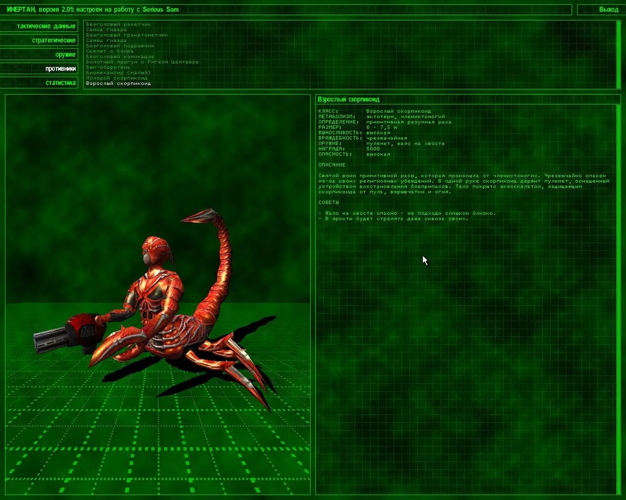Image resolution: width=626 pixels, height=500 pixels.
Task: Select 'Биомеханоид (малый)' entry
Action: (118, 73)
